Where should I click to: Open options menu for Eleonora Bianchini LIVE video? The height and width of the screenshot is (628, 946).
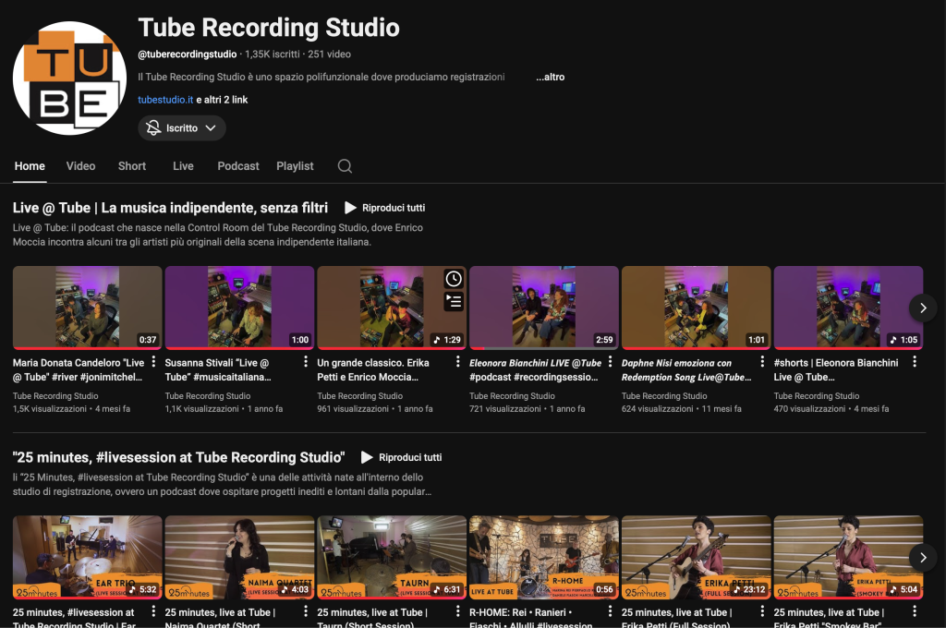[x=610, y=361]
